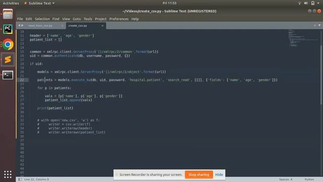Open the Selection menu
323x182 pixels.
pos(42,19)
